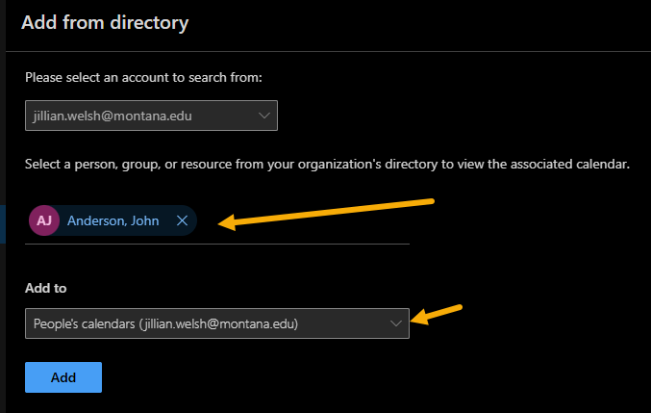Remove Anderson, John with the X icon
The image size is (651, 413).
coord(182,220)
